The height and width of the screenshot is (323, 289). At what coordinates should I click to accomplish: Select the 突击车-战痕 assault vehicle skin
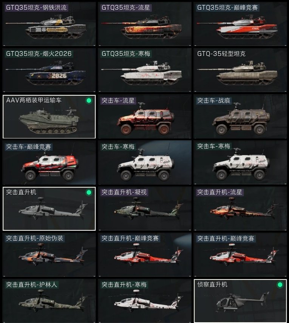click(240, 116)
